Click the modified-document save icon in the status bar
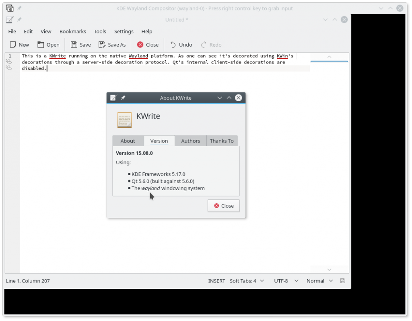This screenshot has height=321, width=412. pyautogui.click(x=342, y=281)
